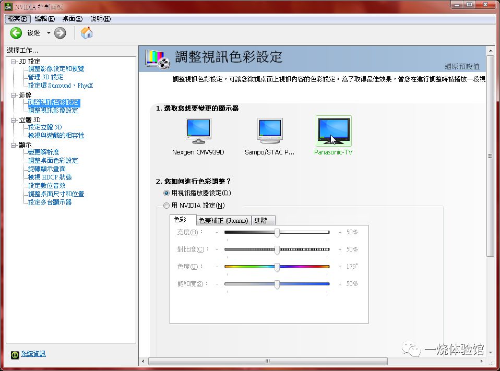Click the Home house icon
Screen dimensions: 500x371
[x=87, y=33]
